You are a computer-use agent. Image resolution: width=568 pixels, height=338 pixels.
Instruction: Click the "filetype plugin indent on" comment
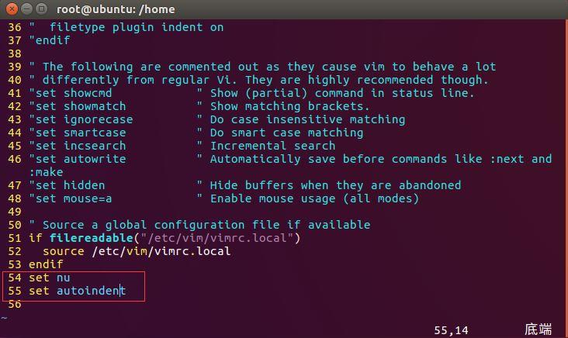coord(136,27)
